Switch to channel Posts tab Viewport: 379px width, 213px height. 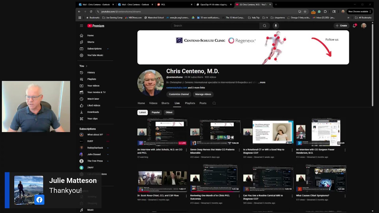point(203,103)
